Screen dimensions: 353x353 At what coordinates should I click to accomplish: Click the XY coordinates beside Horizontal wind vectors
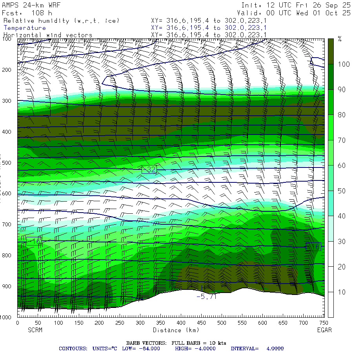209,35
